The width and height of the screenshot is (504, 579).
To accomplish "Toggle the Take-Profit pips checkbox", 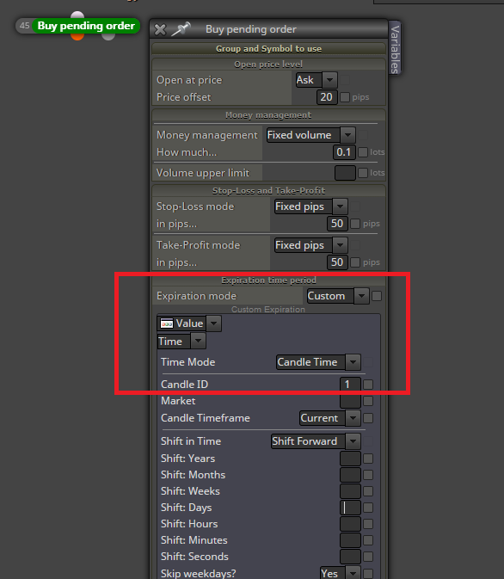I will tap(355, 262).
